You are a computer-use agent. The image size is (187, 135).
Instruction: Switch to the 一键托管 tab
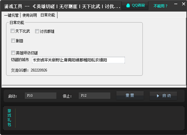point(11,15)
